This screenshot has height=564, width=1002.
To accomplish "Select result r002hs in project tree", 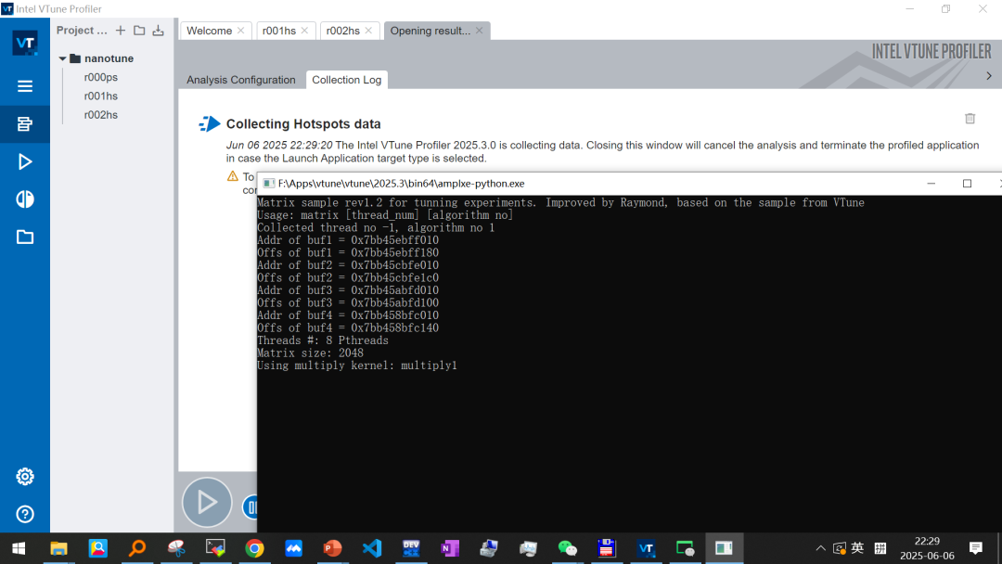I will (x=101, y=115).
